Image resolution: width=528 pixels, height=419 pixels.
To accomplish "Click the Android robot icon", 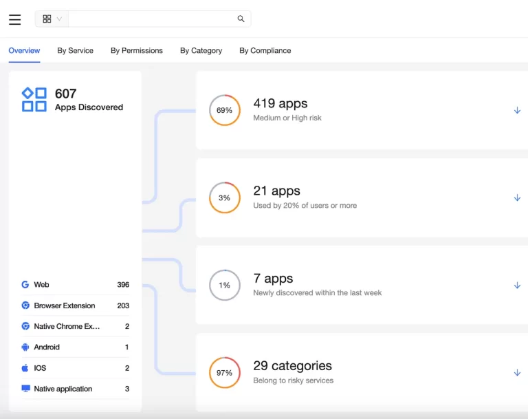I will pyautogui.click(x=25, y=347).
